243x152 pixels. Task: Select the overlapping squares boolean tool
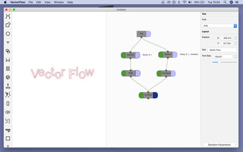click(x=8, y=51)
